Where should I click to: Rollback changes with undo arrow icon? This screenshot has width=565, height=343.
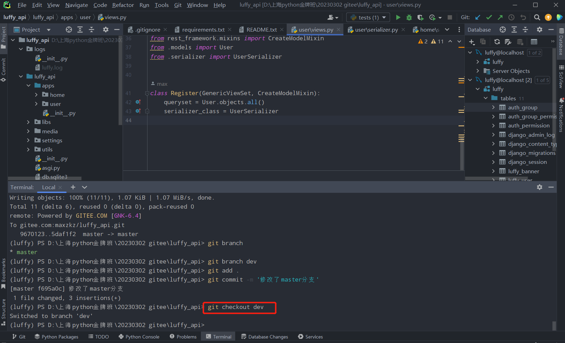[523, 17]
